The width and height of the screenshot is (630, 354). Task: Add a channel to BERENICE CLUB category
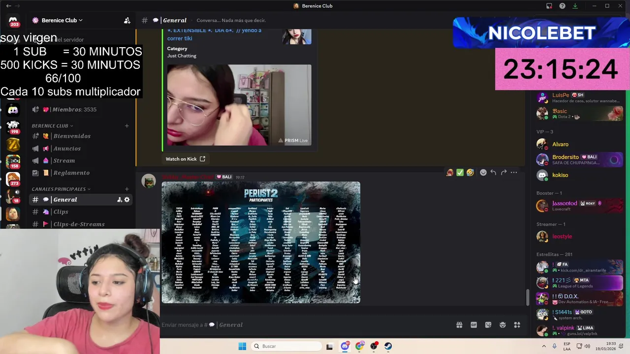(x=126, y=126)
